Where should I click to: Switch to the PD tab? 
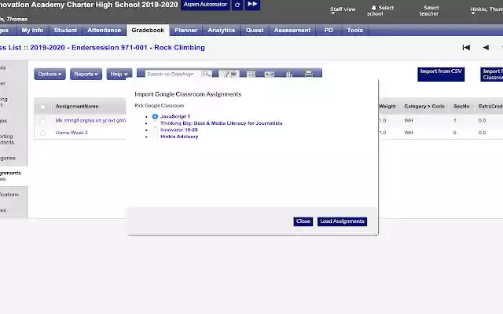tap(329, 30)
